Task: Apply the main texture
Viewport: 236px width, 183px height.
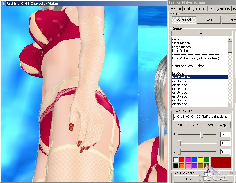Action: (x=224, y=125)
